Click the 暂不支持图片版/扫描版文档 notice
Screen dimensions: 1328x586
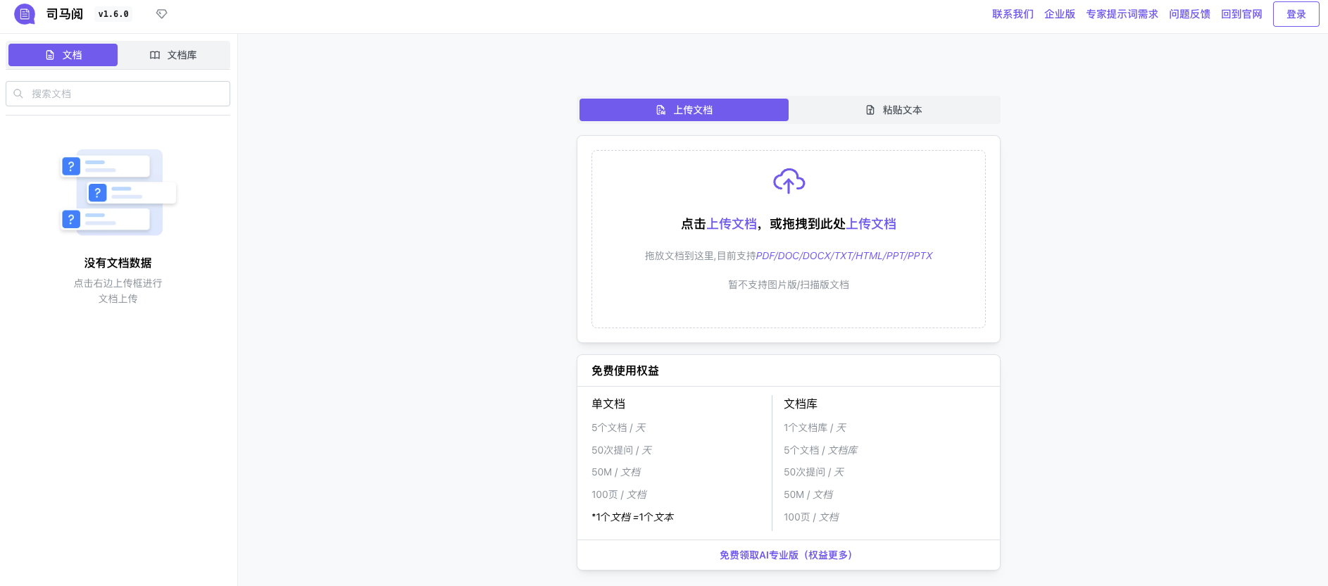click(x=789, y=285)
